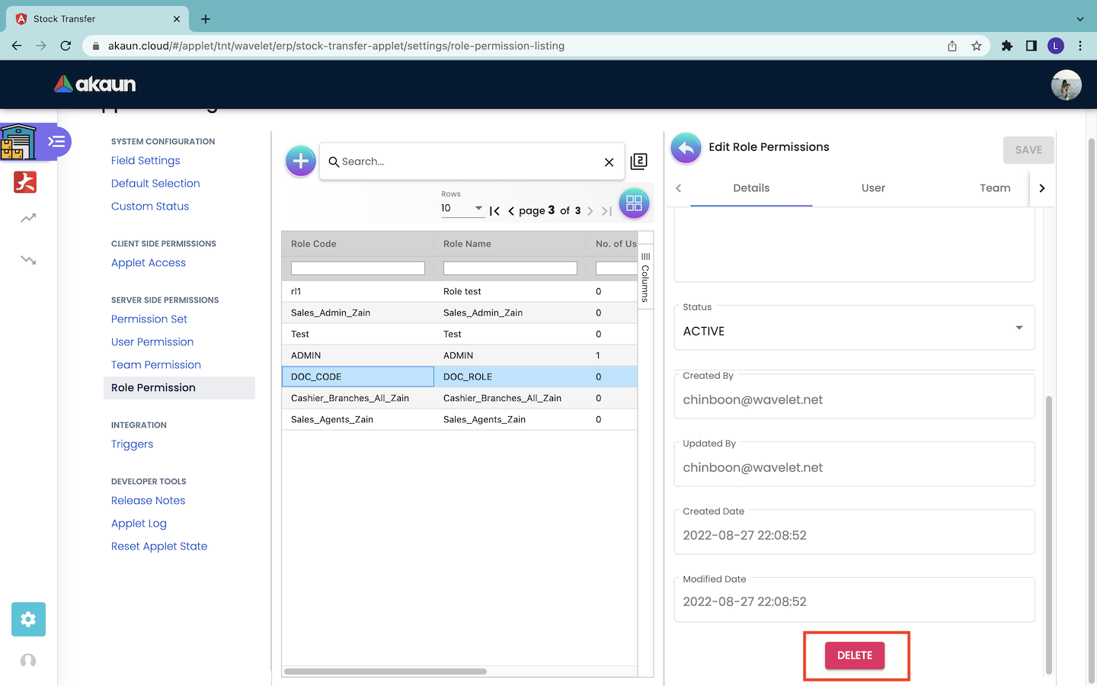Switch to the User tab
This screenshot has height=686, width=1097.
tap(873, 188)
